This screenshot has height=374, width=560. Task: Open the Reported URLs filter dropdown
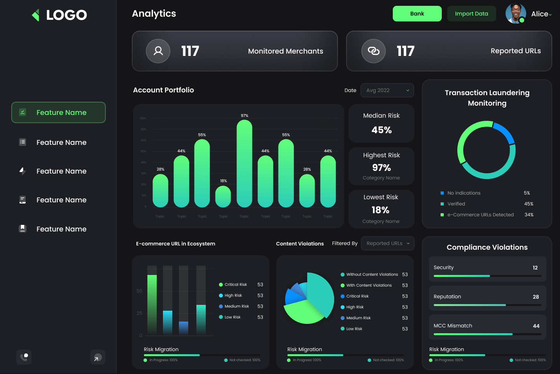click(x=387, y=243)
